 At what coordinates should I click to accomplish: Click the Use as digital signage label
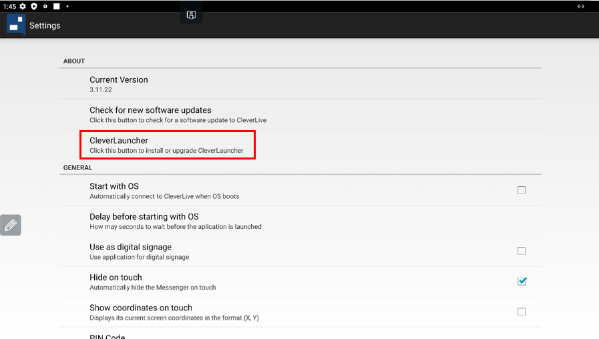coord(131,247)
